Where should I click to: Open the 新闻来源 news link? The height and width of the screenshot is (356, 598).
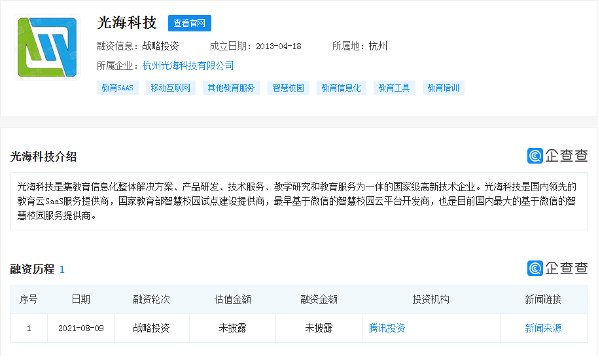point(543,328)
